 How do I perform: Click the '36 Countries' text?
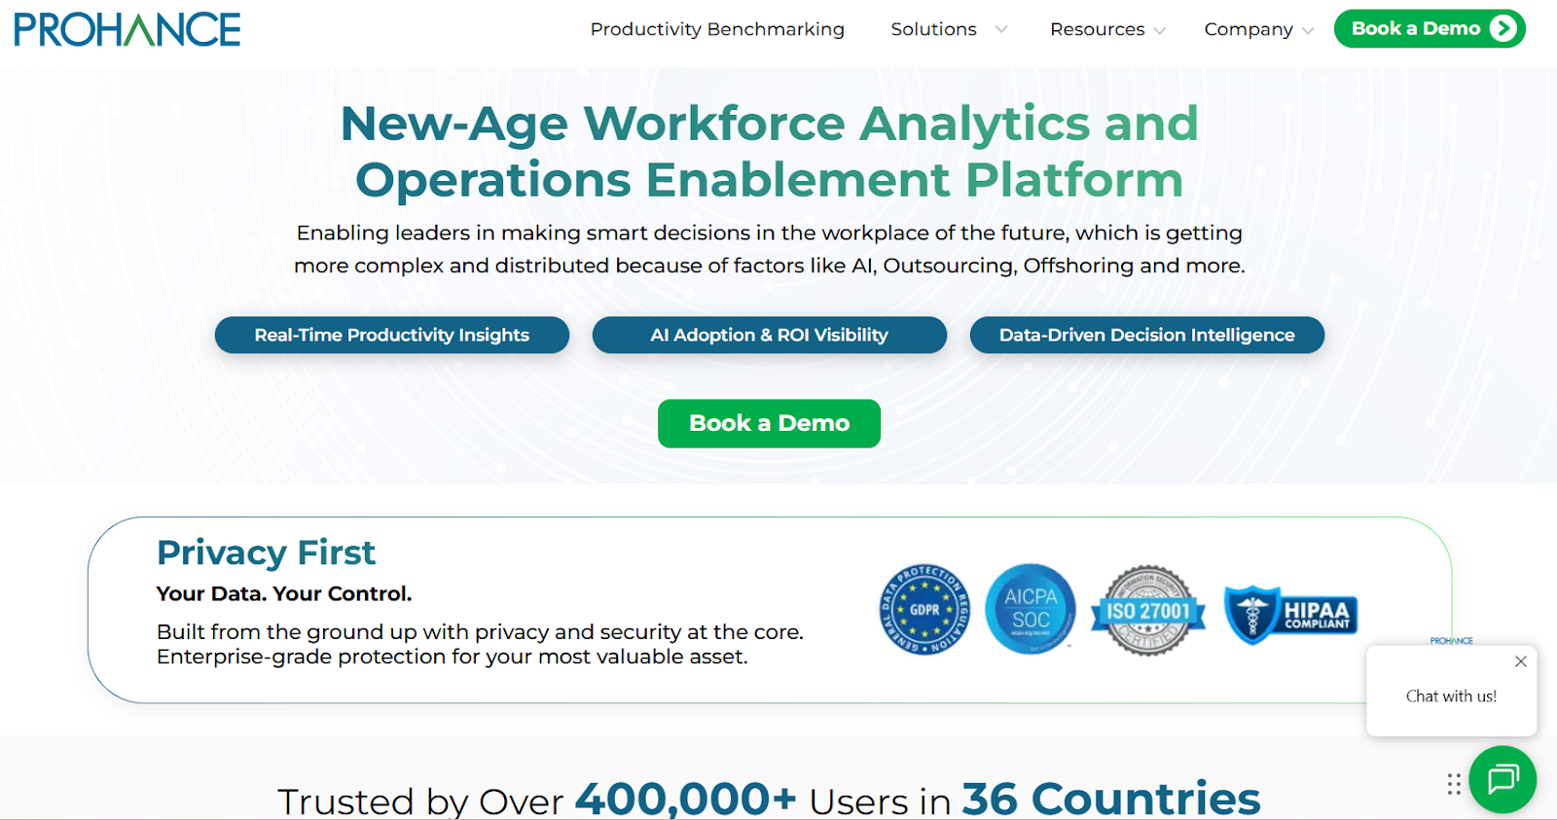click(x=1111, y=799)
